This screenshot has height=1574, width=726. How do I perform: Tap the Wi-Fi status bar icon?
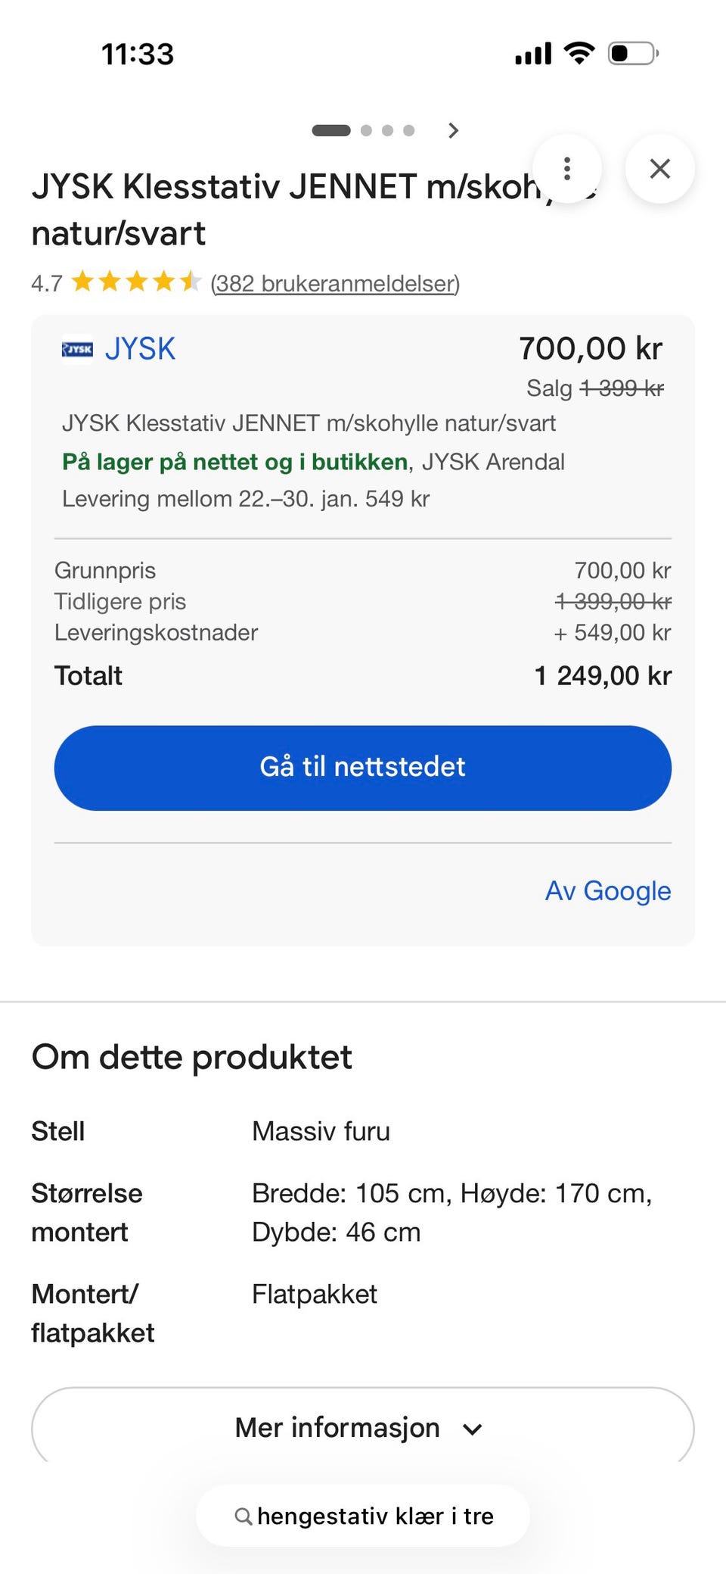[579, 54]
